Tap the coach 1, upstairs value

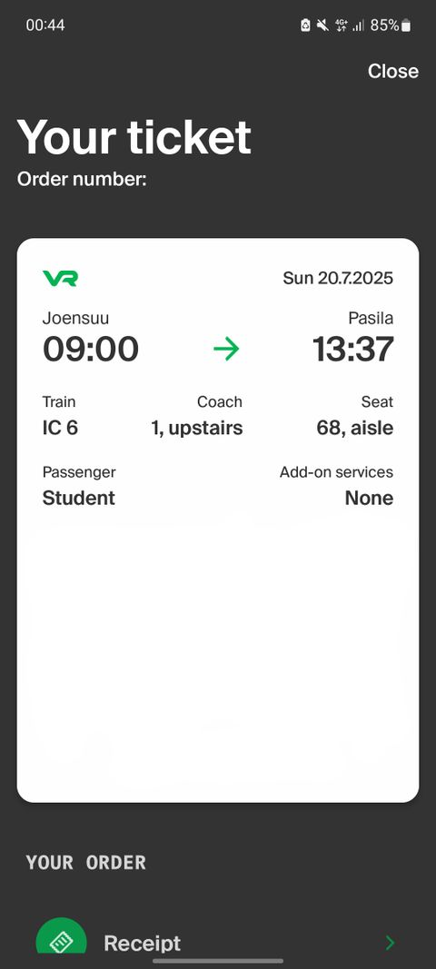coord(197,428)
